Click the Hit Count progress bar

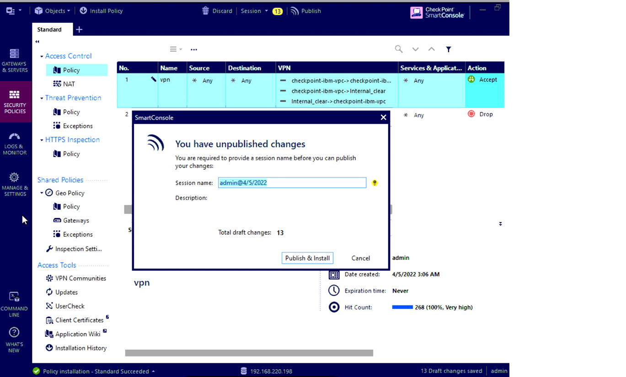pos(403,307)
